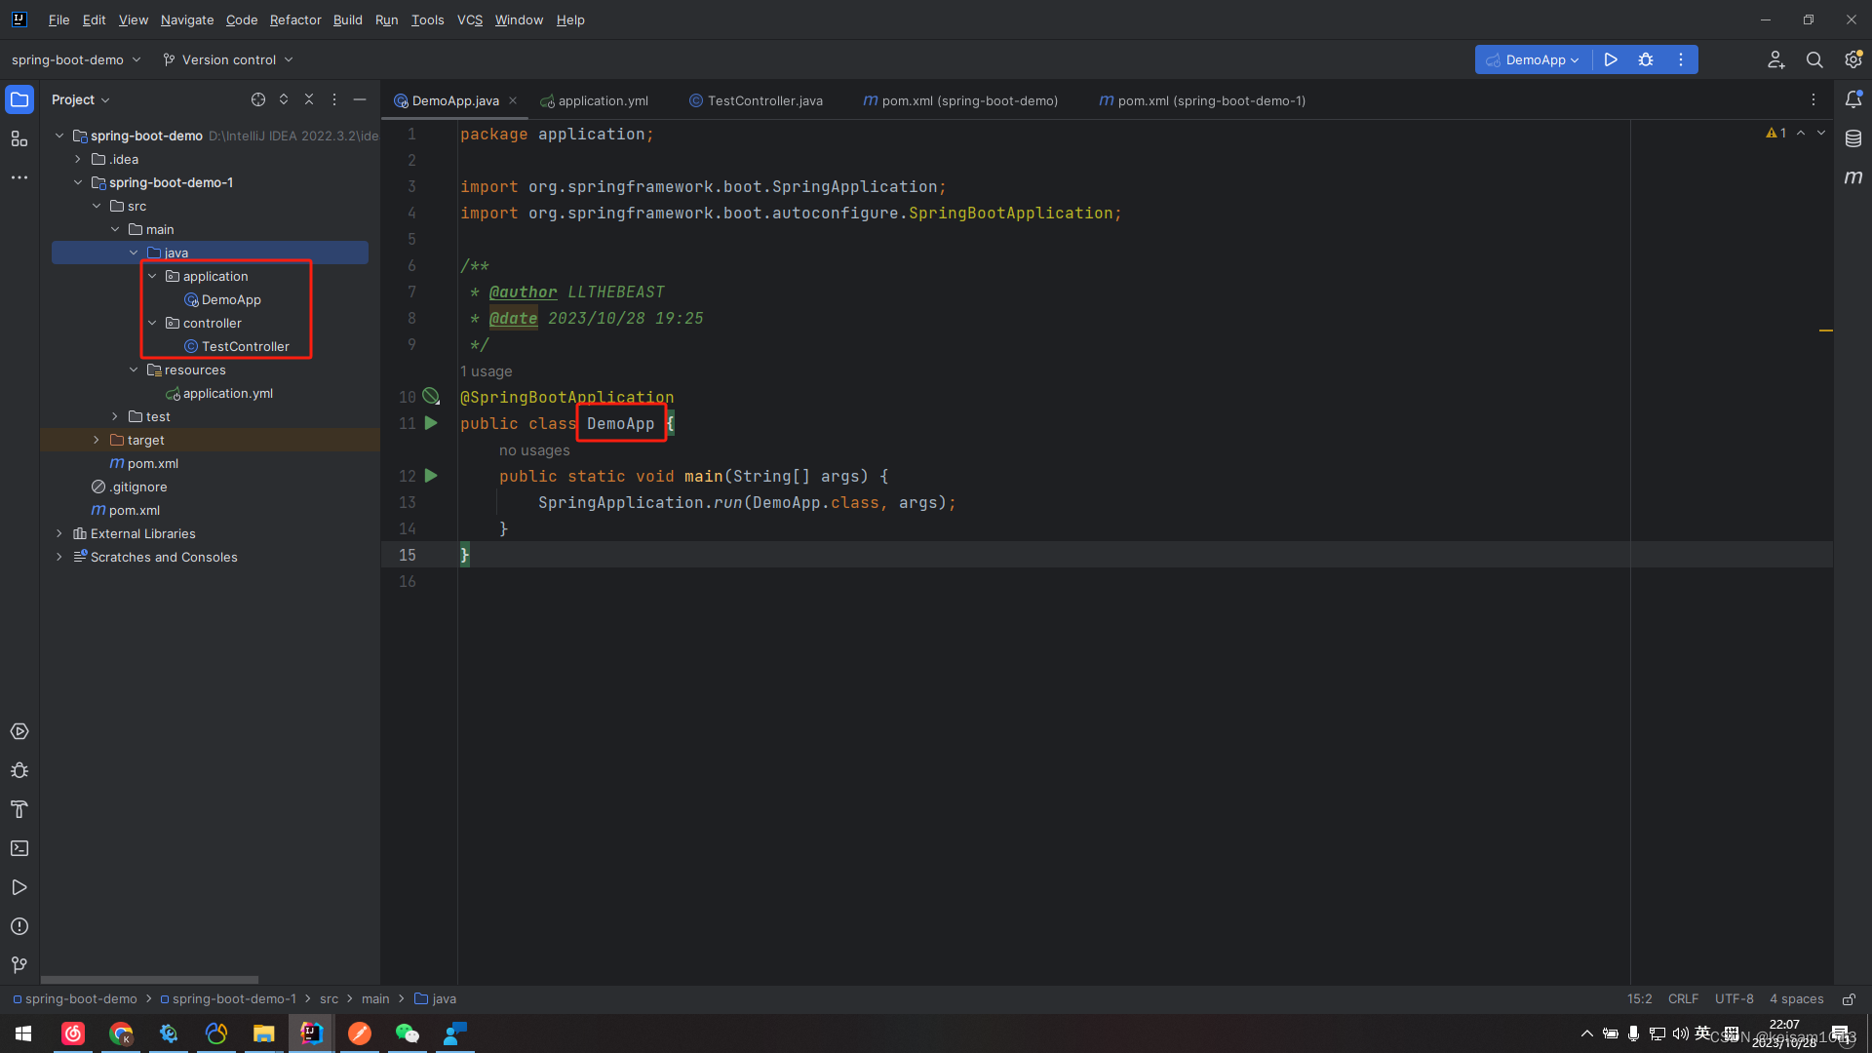Select TestController in project tree

pos(245,346)
